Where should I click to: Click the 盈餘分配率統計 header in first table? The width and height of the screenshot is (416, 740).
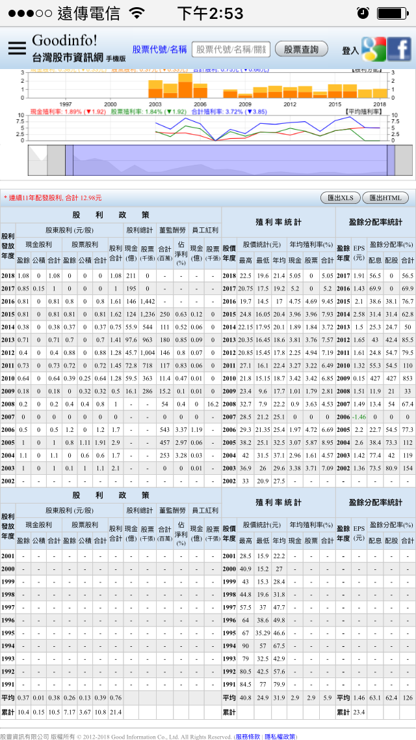[376, 222]
